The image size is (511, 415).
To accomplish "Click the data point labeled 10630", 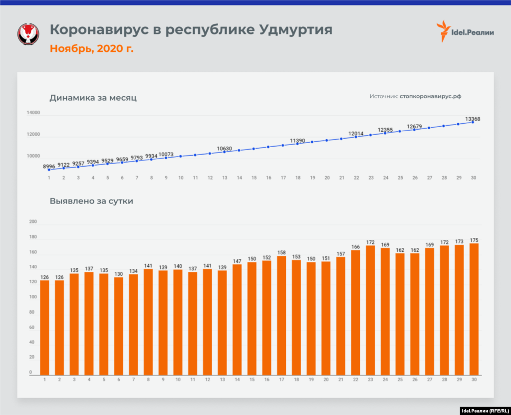I will 225,152.
